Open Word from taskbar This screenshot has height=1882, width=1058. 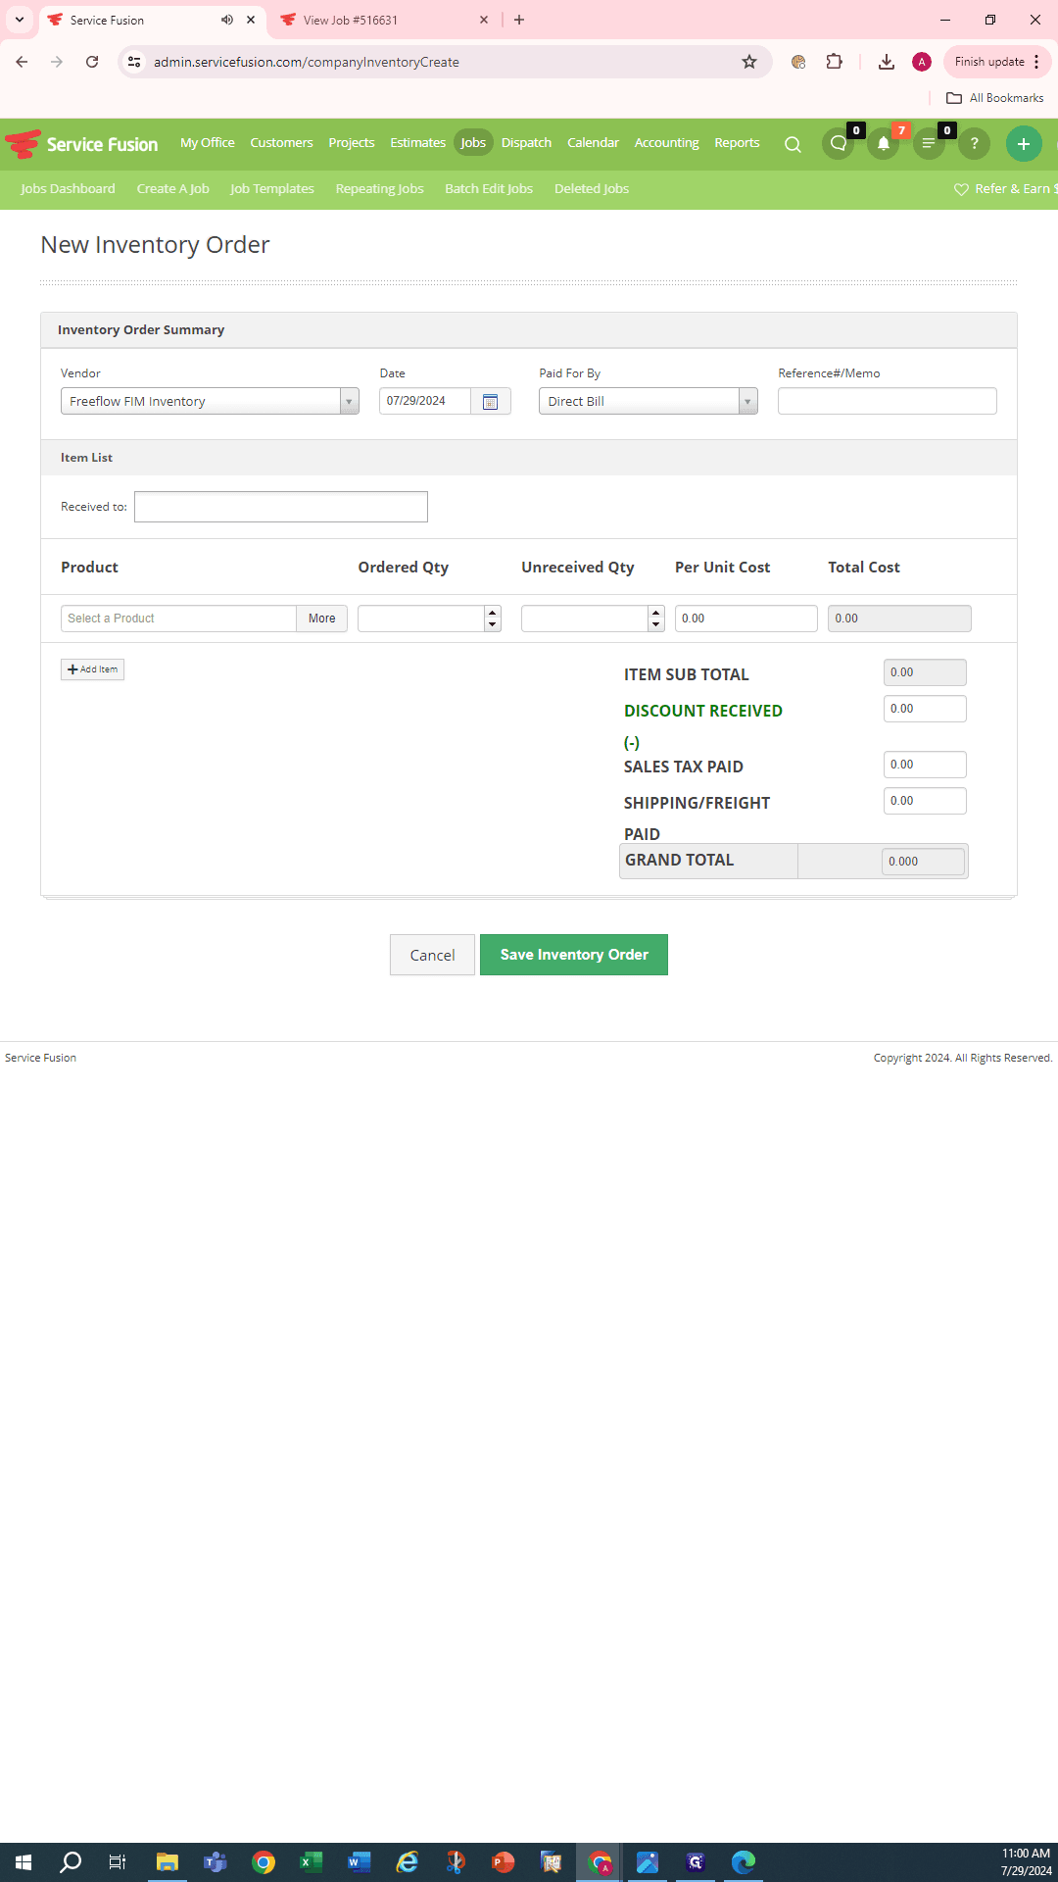click(360, 1862)
